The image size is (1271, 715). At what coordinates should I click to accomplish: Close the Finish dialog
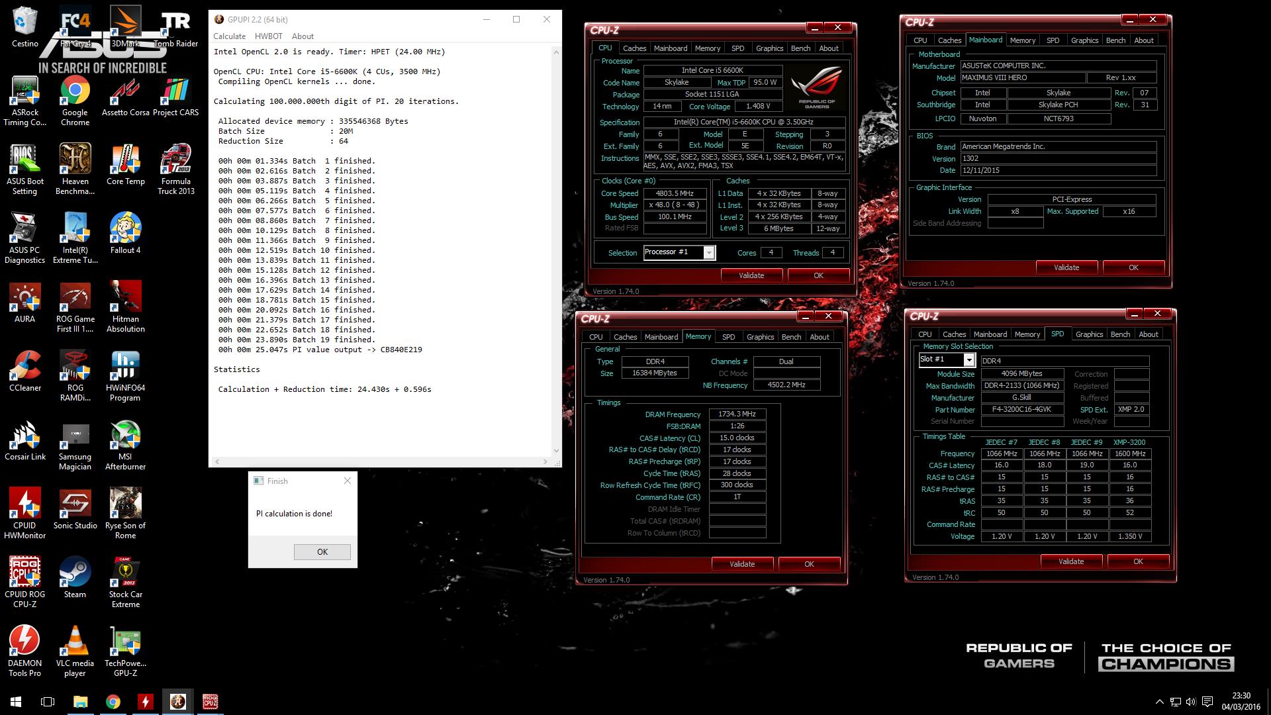coord(348,481)
